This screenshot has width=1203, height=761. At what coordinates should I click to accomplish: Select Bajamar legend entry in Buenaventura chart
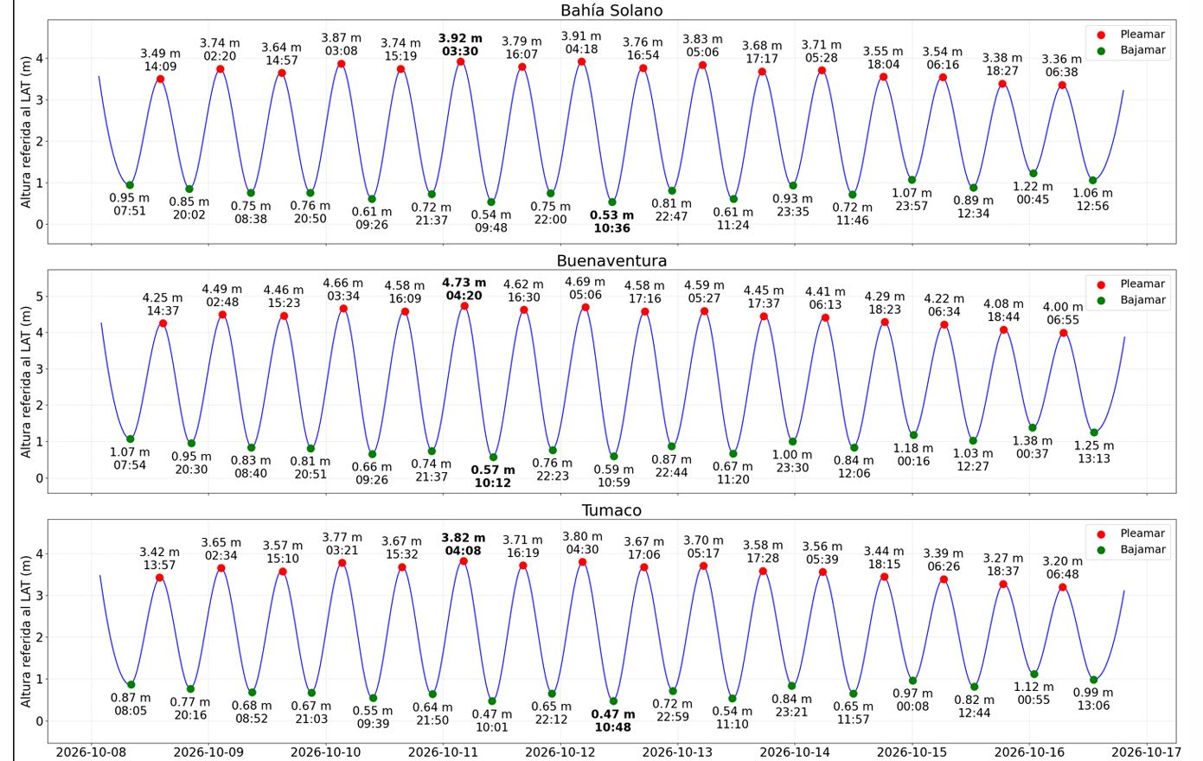point(1131,300)
